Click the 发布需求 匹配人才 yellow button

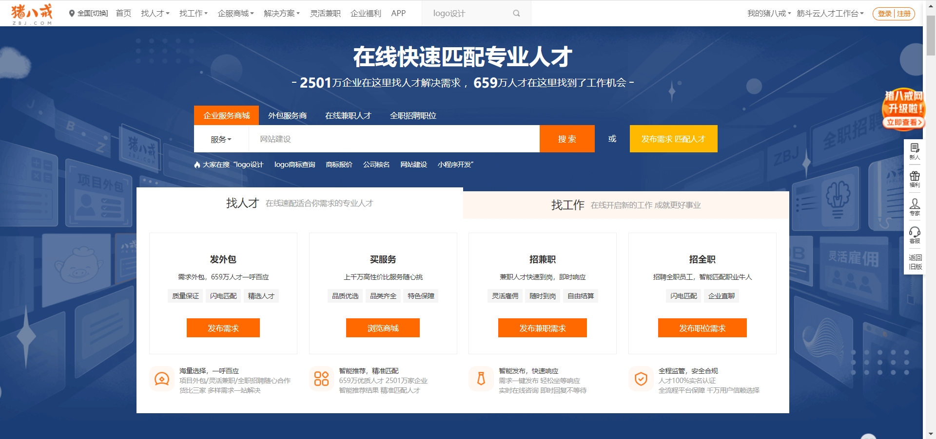pyautogui.click(x=673, y=139)
